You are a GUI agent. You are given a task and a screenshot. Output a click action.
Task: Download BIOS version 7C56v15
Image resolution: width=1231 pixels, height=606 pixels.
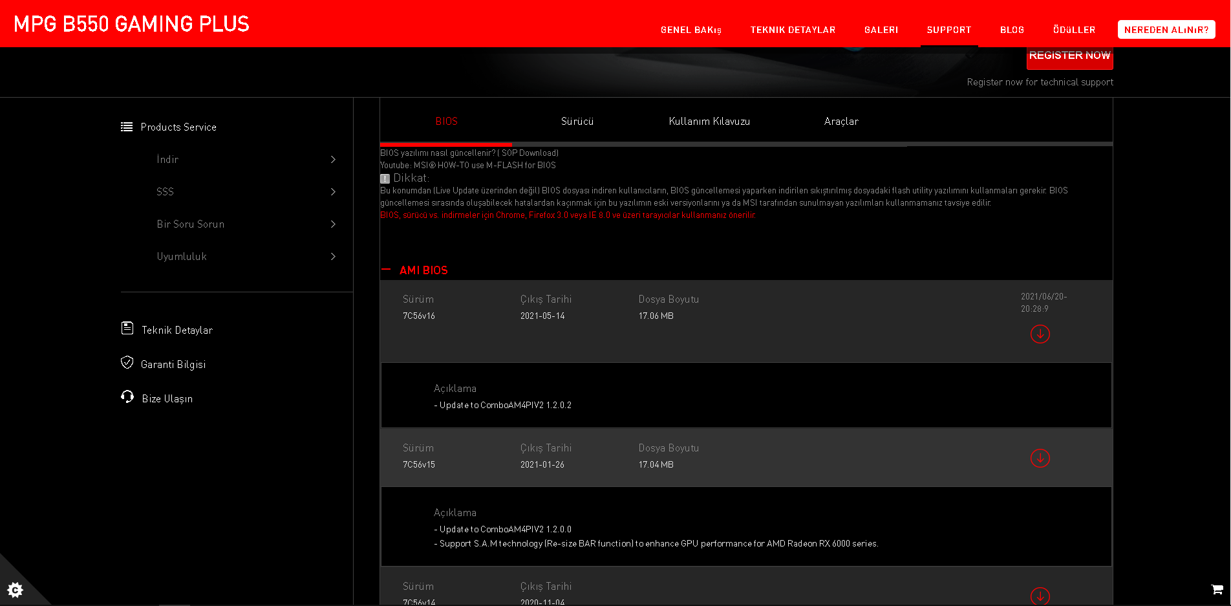pos(1040,458)
